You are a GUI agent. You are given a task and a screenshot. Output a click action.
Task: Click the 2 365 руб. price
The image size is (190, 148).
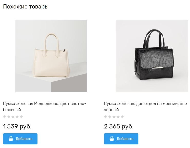[x=119, y=126]
